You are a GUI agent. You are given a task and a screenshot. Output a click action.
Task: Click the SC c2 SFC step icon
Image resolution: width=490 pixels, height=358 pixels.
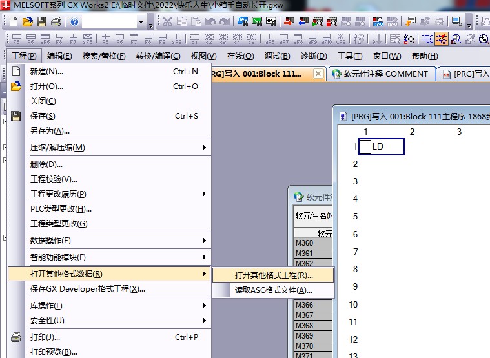pyautogui.click(x=209, y=39)
